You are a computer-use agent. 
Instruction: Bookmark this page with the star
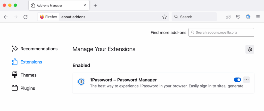point(164,17)
